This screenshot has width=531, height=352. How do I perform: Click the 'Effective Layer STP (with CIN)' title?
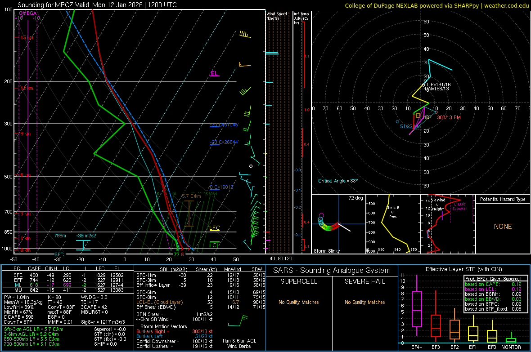463,269
